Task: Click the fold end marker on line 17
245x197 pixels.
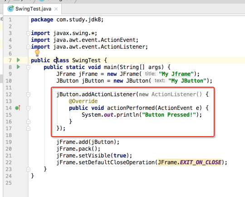Action: (28, 128)
